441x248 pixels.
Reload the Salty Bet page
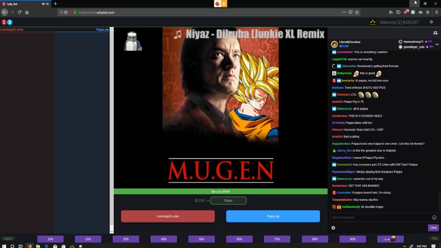[20, 12]
